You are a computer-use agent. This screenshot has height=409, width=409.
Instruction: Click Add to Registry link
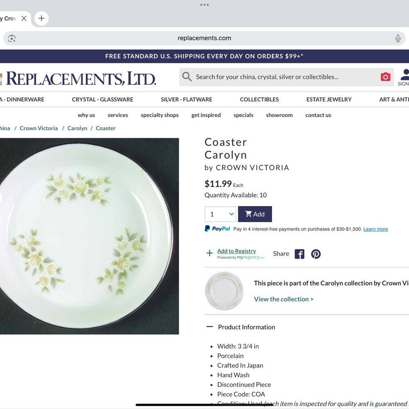(236, 251)
